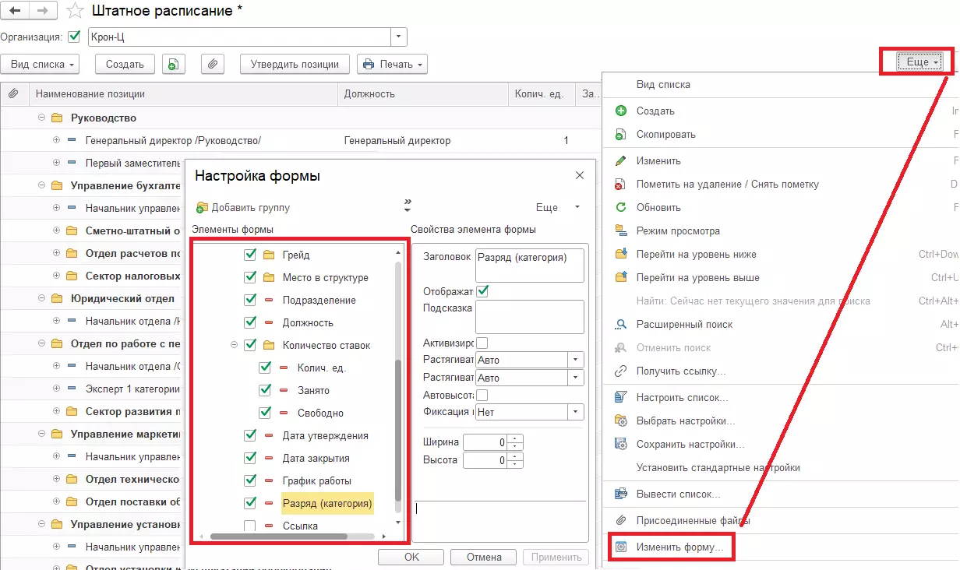This screenshot has height=570, width=960.
Task: Close the Настройка формы dialog
Action: click(580, 176)
